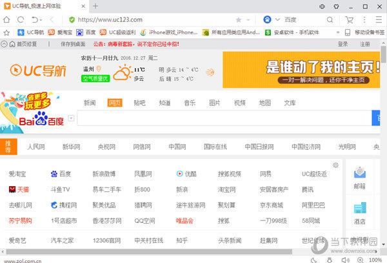Viewport: 387px width, 263px height.
Task: Collapse the page top bar arrow icon
Action: click(4, 44)
